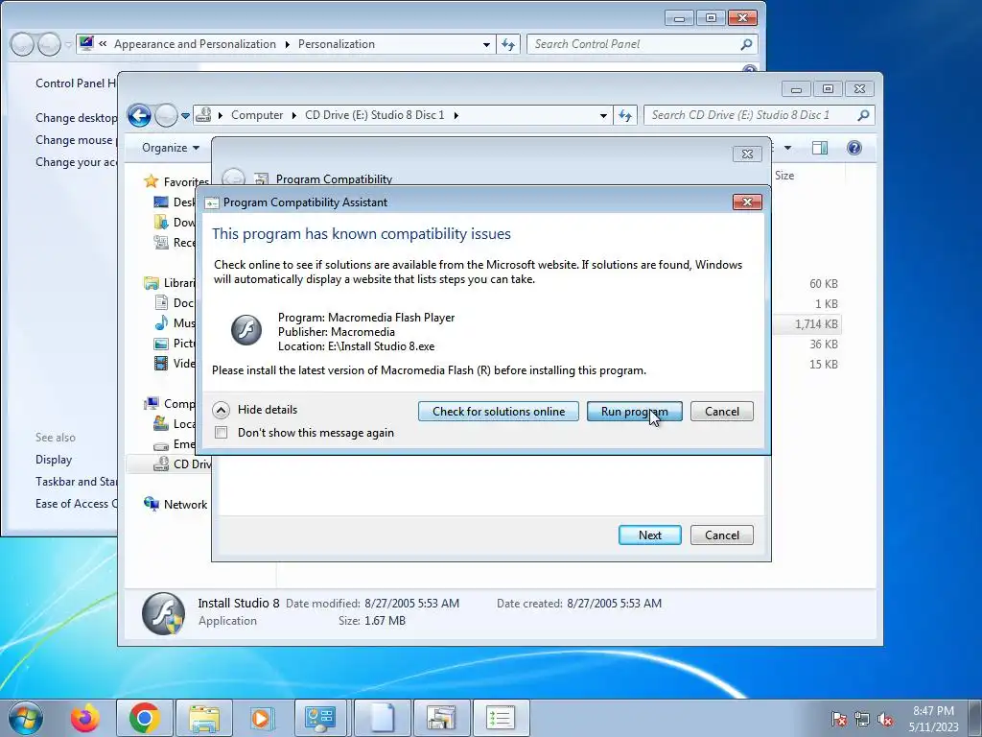Open the Windows Start menu
The image size is (982, 737).
click(x=26, y=718)
